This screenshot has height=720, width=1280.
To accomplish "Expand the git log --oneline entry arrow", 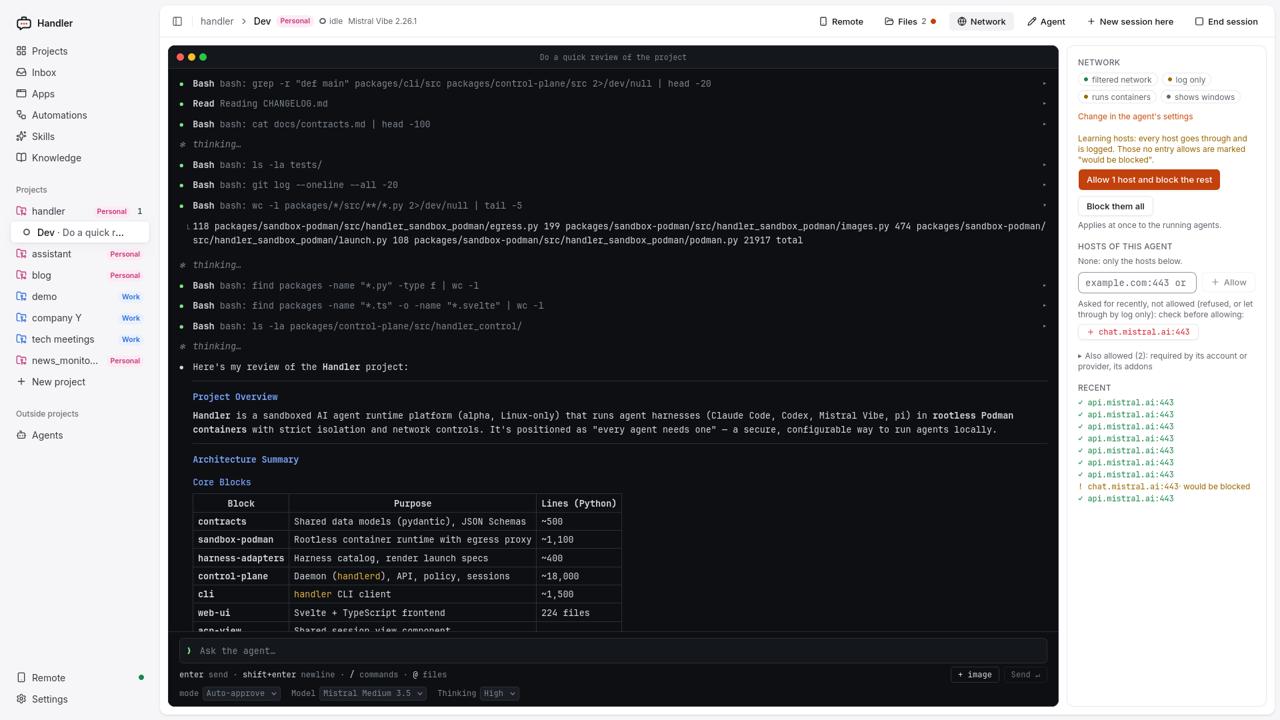I will click(x=1045, y=185).
